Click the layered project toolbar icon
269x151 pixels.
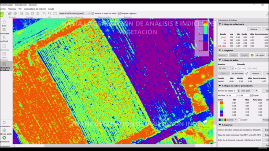10,13
